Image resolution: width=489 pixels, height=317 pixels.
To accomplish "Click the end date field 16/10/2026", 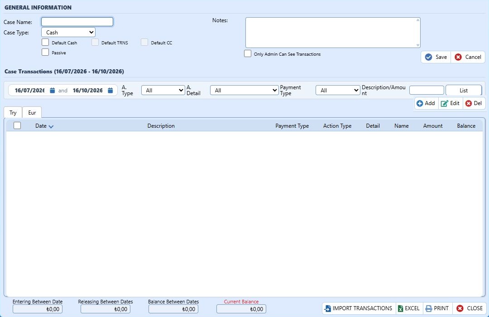I will (x=88, y=91).
